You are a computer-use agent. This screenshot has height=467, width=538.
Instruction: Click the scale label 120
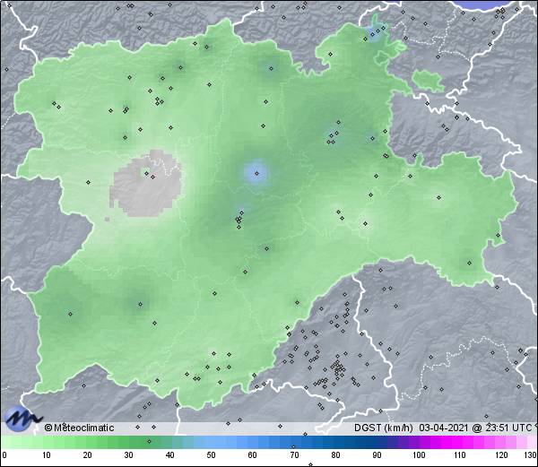tap(501, 455)
